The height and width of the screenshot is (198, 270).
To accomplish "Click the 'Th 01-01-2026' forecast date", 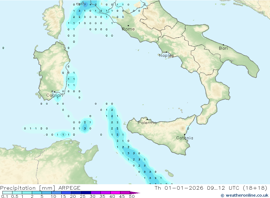I will [x=179, y=188].
